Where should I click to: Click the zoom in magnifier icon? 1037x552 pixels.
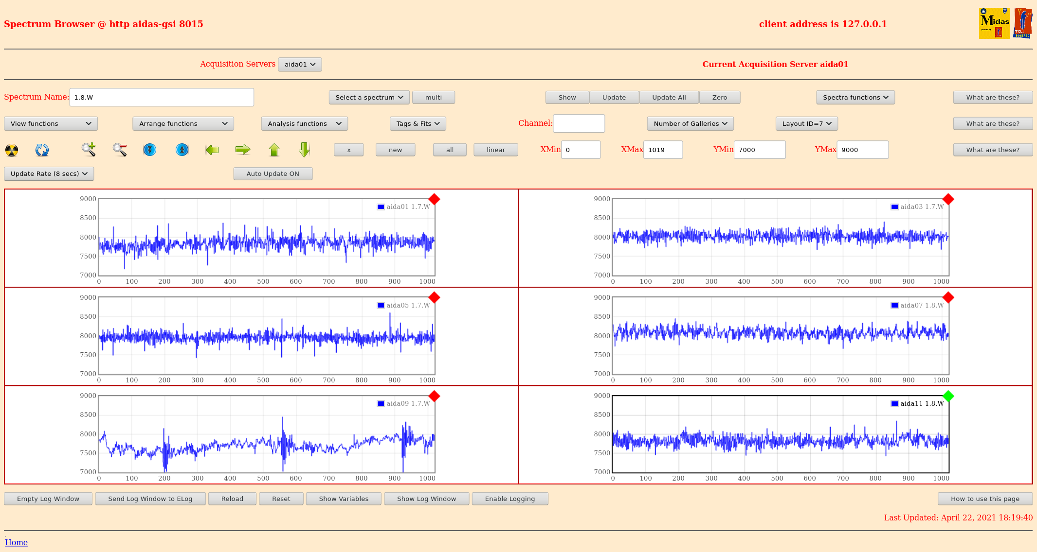[89, 150]
